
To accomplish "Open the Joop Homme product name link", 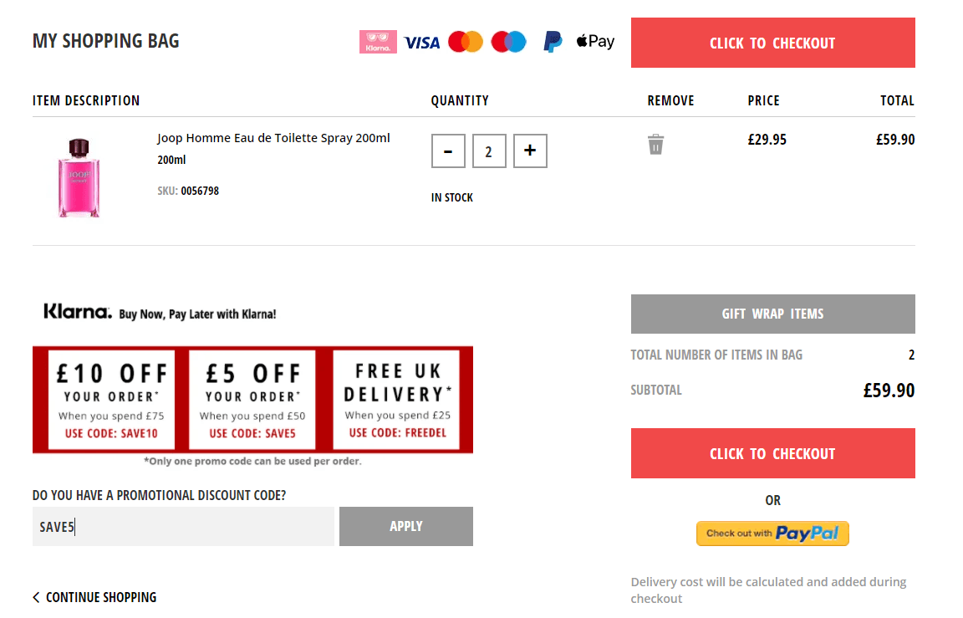I will tap(273, 137).
